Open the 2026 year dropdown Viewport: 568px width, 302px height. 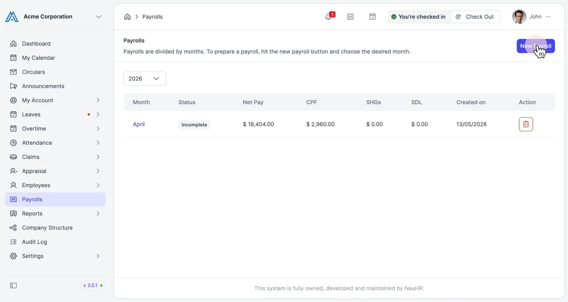click(145, 79)
